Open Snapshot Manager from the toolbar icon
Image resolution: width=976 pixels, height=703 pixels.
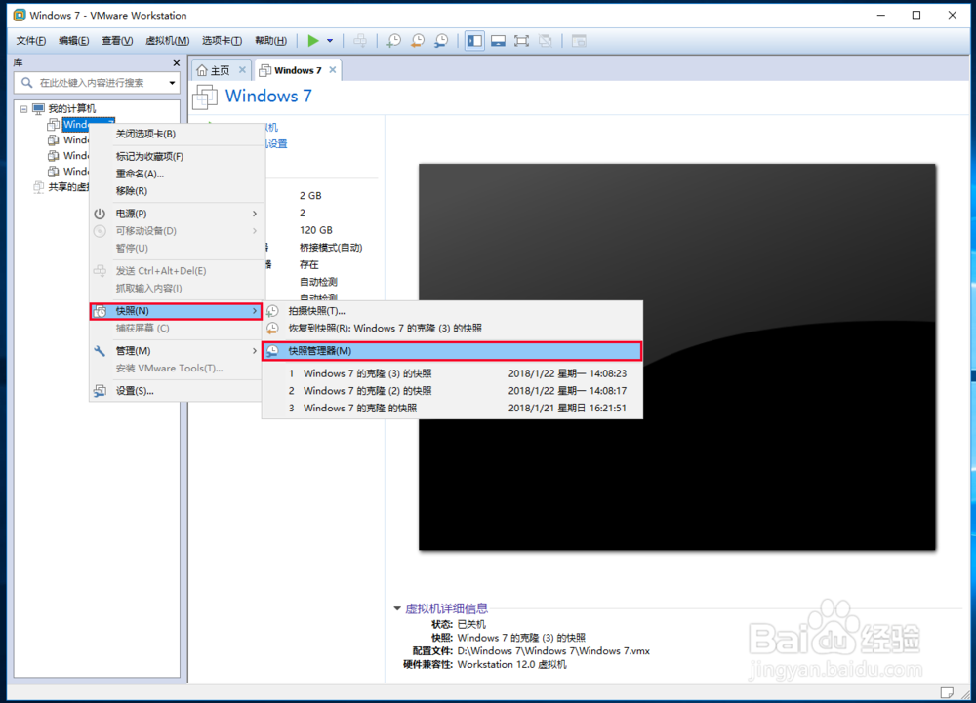441,41
